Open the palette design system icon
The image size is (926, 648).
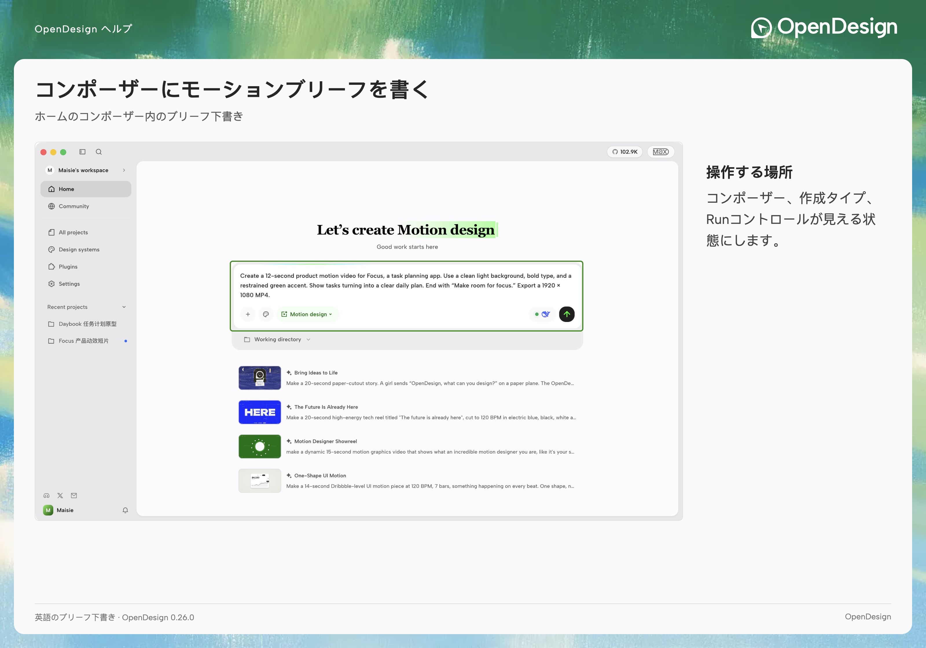266,314
